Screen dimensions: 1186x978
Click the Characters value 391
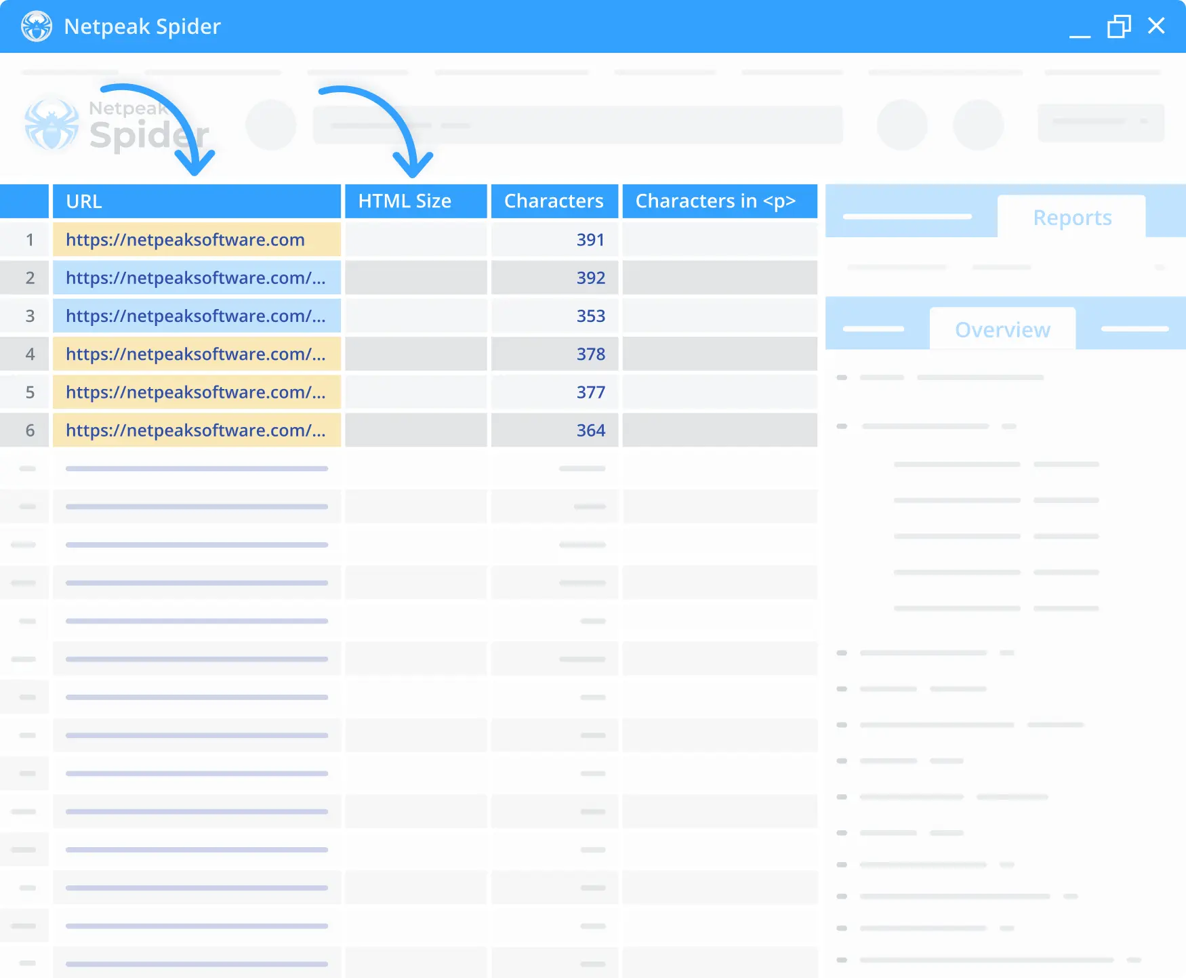pos(590,239)
